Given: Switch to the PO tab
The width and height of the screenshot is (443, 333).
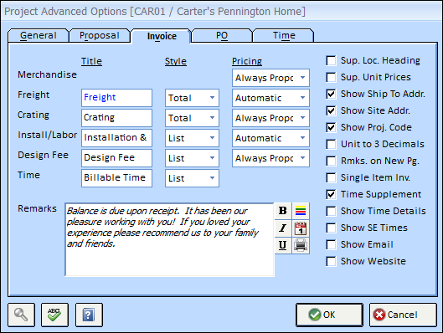Looking at the screenshot, I should coord(222,35).
